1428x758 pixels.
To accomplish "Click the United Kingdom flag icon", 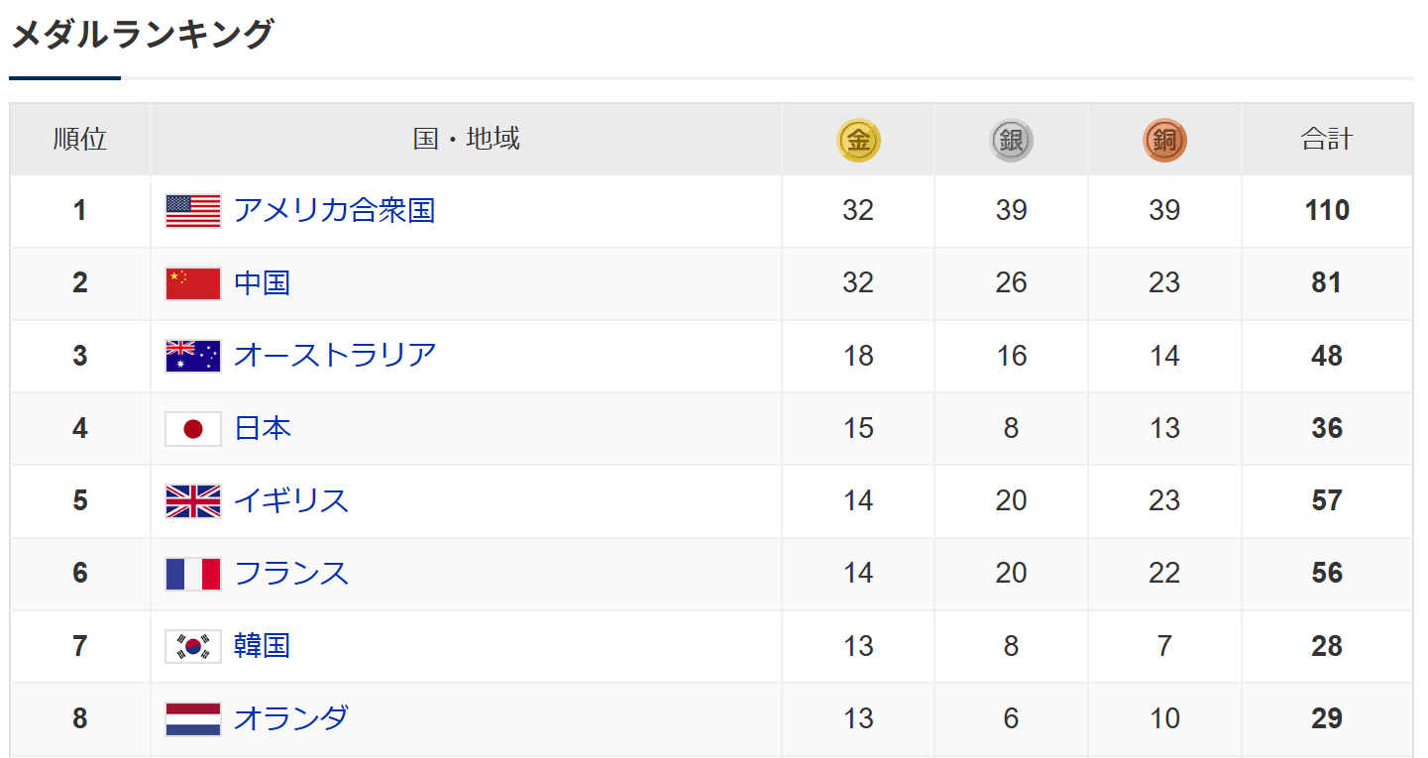I will click(193, 500).
